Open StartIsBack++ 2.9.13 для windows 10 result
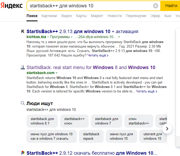Viewport: 180px width, 156px height. coord(82,31)
